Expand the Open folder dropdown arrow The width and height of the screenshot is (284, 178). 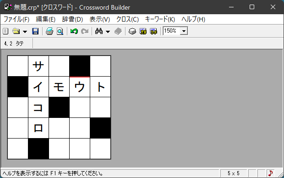point(25,32)
